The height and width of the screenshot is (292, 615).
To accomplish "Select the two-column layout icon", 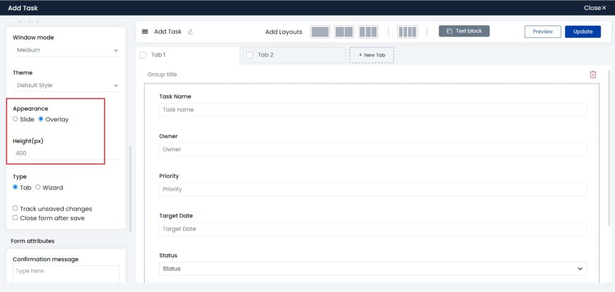I will 344,32.
